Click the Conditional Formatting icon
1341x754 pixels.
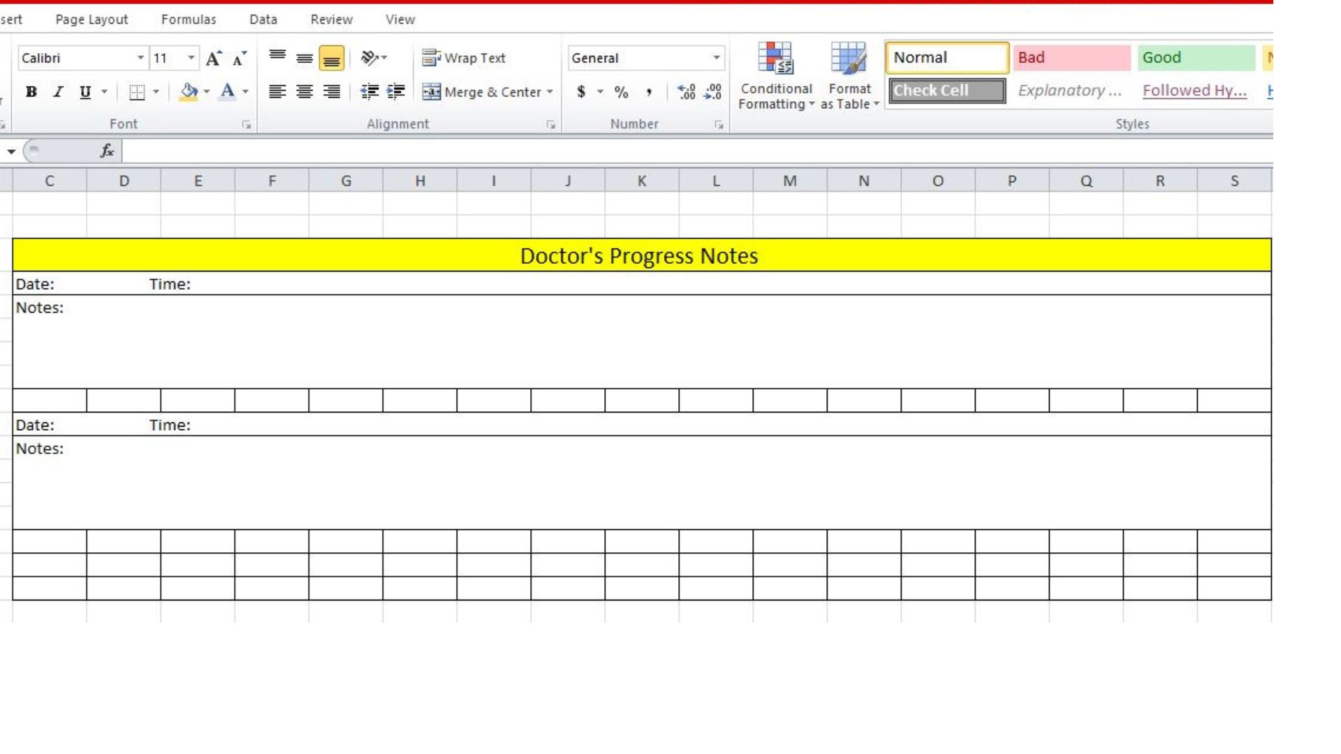click(776, 75)
